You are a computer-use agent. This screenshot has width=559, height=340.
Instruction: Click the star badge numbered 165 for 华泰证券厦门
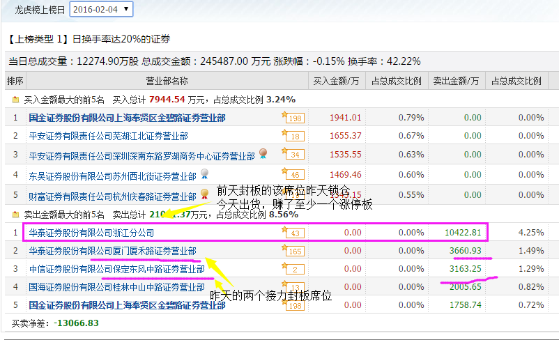tap(293, 251)
